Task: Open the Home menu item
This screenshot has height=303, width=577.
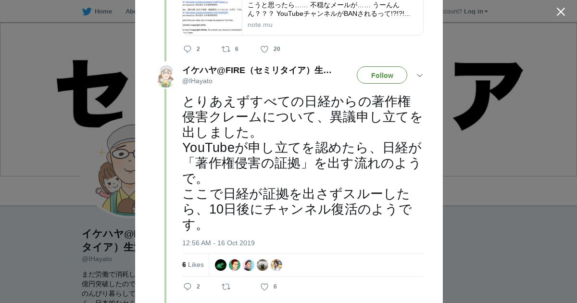Action: 103,12
